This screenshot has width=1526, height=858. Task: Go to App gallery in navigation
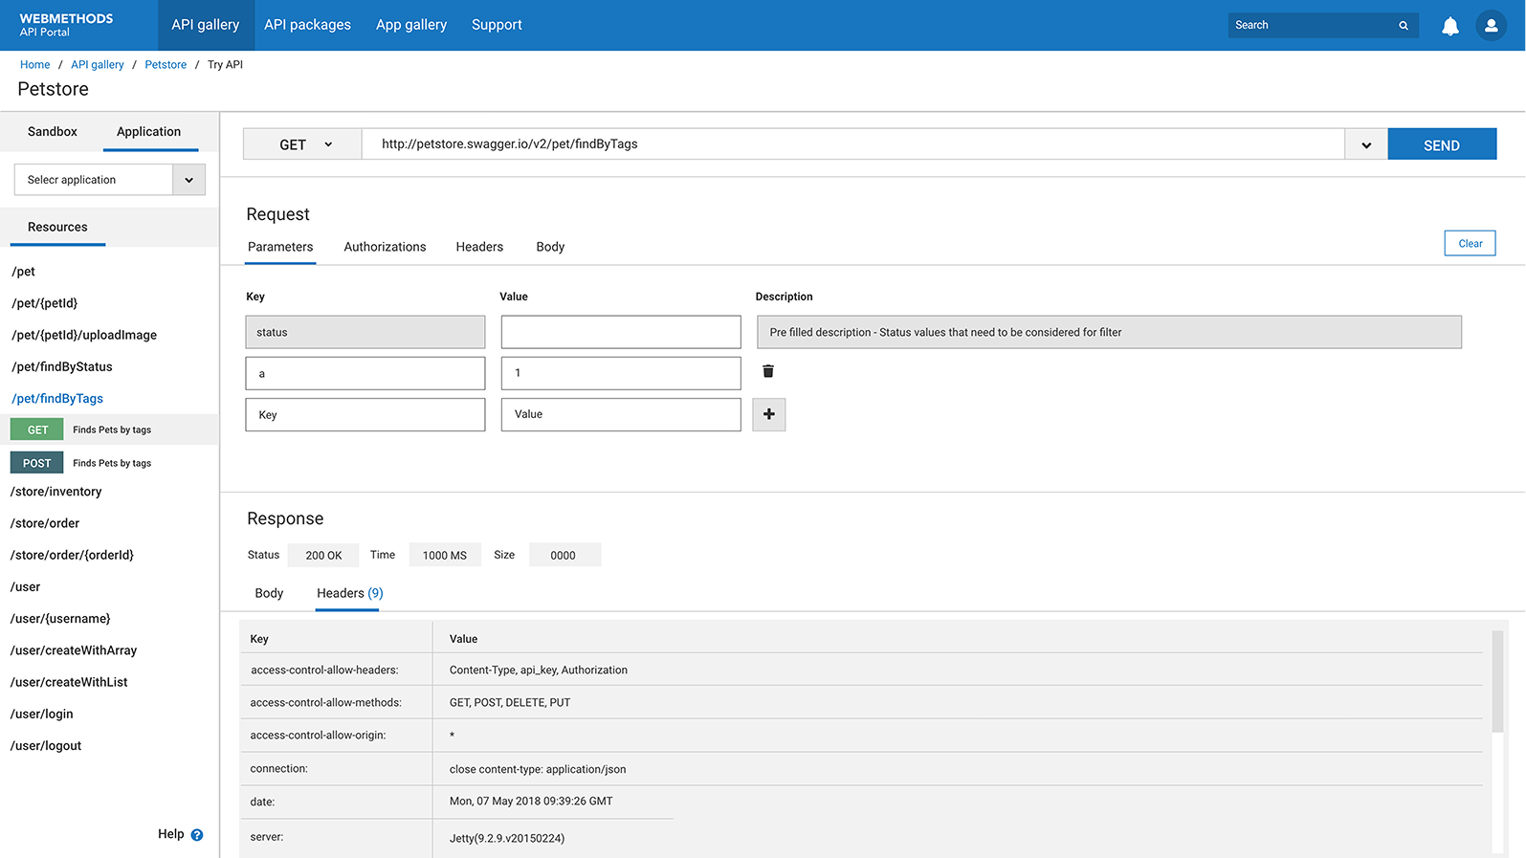pos(411,25)
